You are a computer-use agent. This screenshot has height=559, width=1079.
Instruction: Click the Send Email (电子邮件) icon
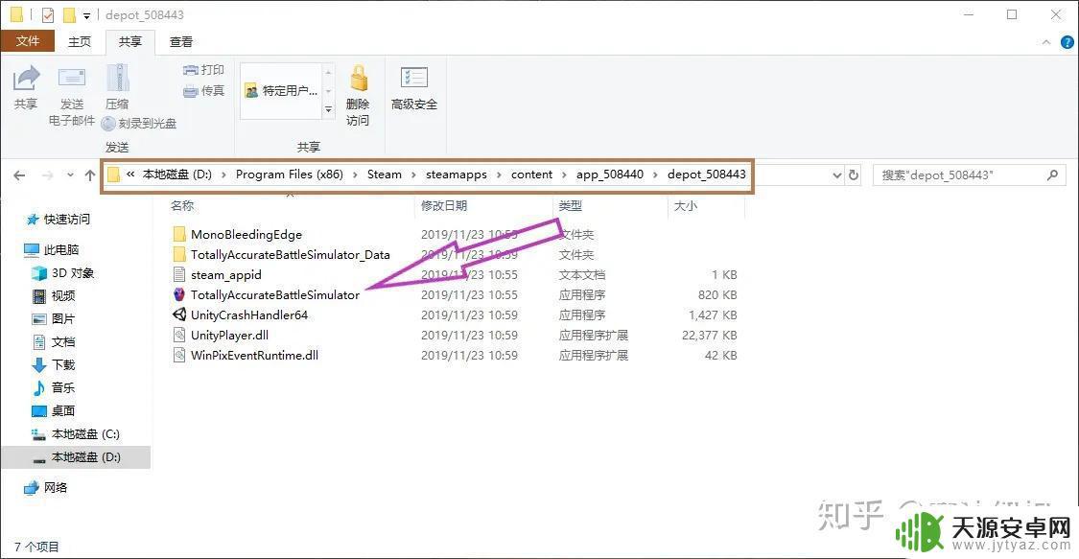[72, 79]
